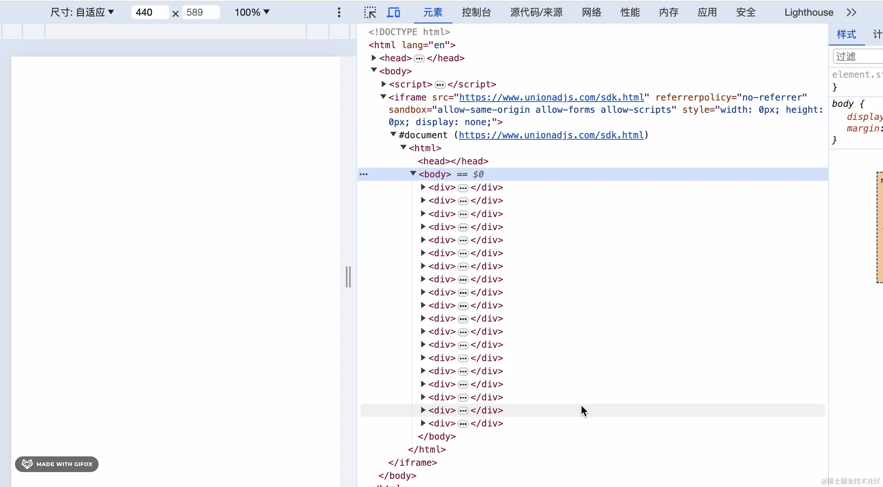Viewport: 883px width, 487px height.
Task: Expand the last div before closing body
Action: 423,423
